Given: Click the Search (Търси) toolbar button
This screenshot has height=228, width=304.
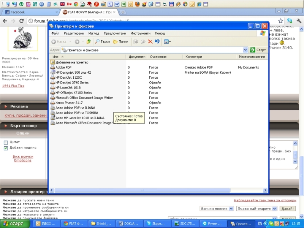Looking at the screenshot, I should tap(102, 41).
